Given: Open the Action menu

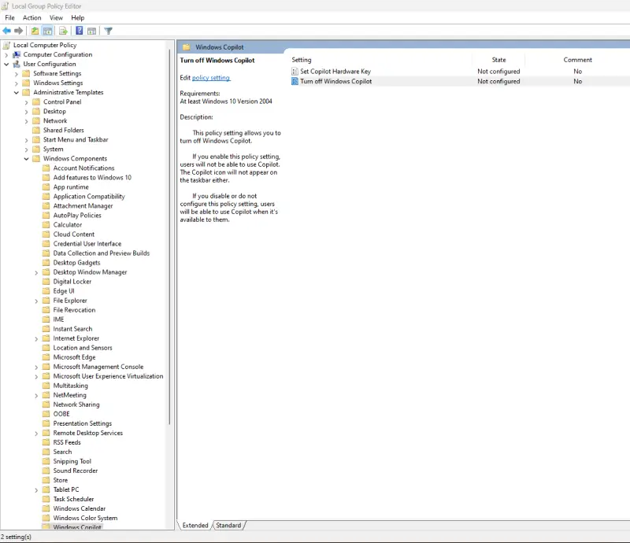Looking at the screenshot, I should coord(31,17).
